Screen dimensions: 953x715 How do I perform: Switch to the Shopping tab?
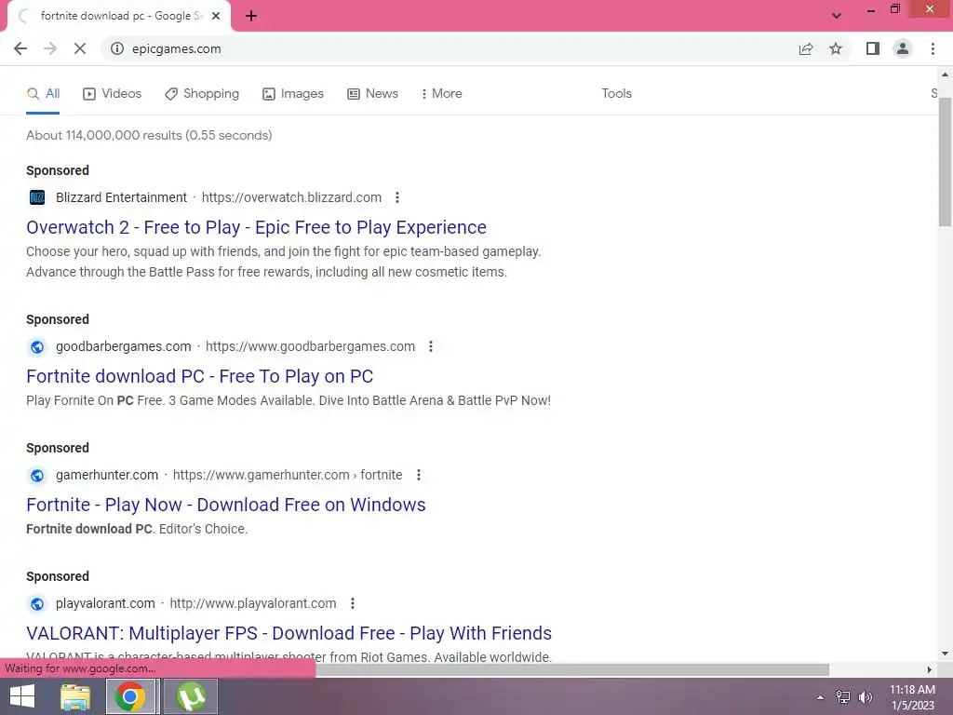point(202,94)
